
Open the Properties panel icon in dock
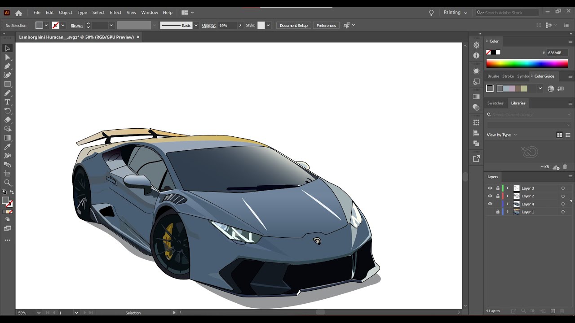(x=476, y=45)
